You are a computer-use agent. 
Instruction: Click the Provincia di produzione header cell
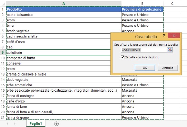tap(142, 9)
